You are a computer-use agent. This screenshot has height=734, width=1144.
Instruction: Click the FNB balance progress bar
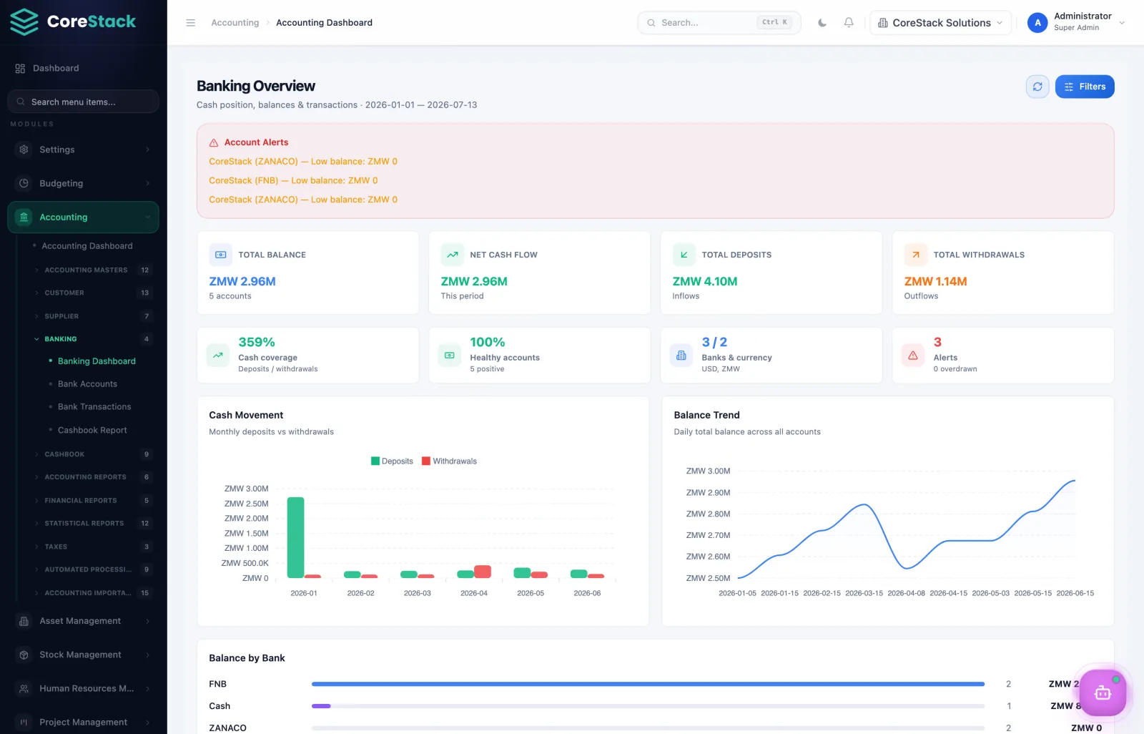(648, 684)
